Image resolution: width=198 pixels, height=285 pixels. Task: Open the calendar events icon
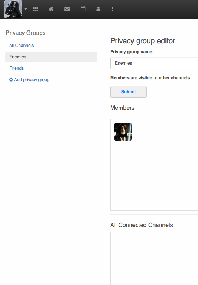(x=83, y=9)
